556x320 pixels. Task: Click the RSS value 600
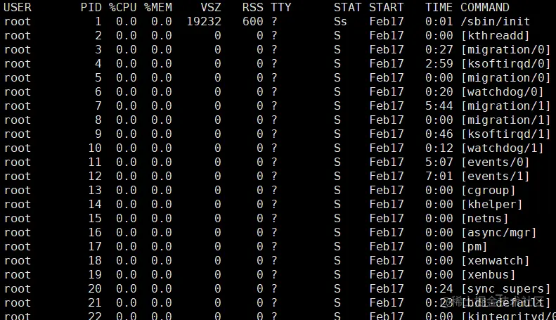pos(253,22)
